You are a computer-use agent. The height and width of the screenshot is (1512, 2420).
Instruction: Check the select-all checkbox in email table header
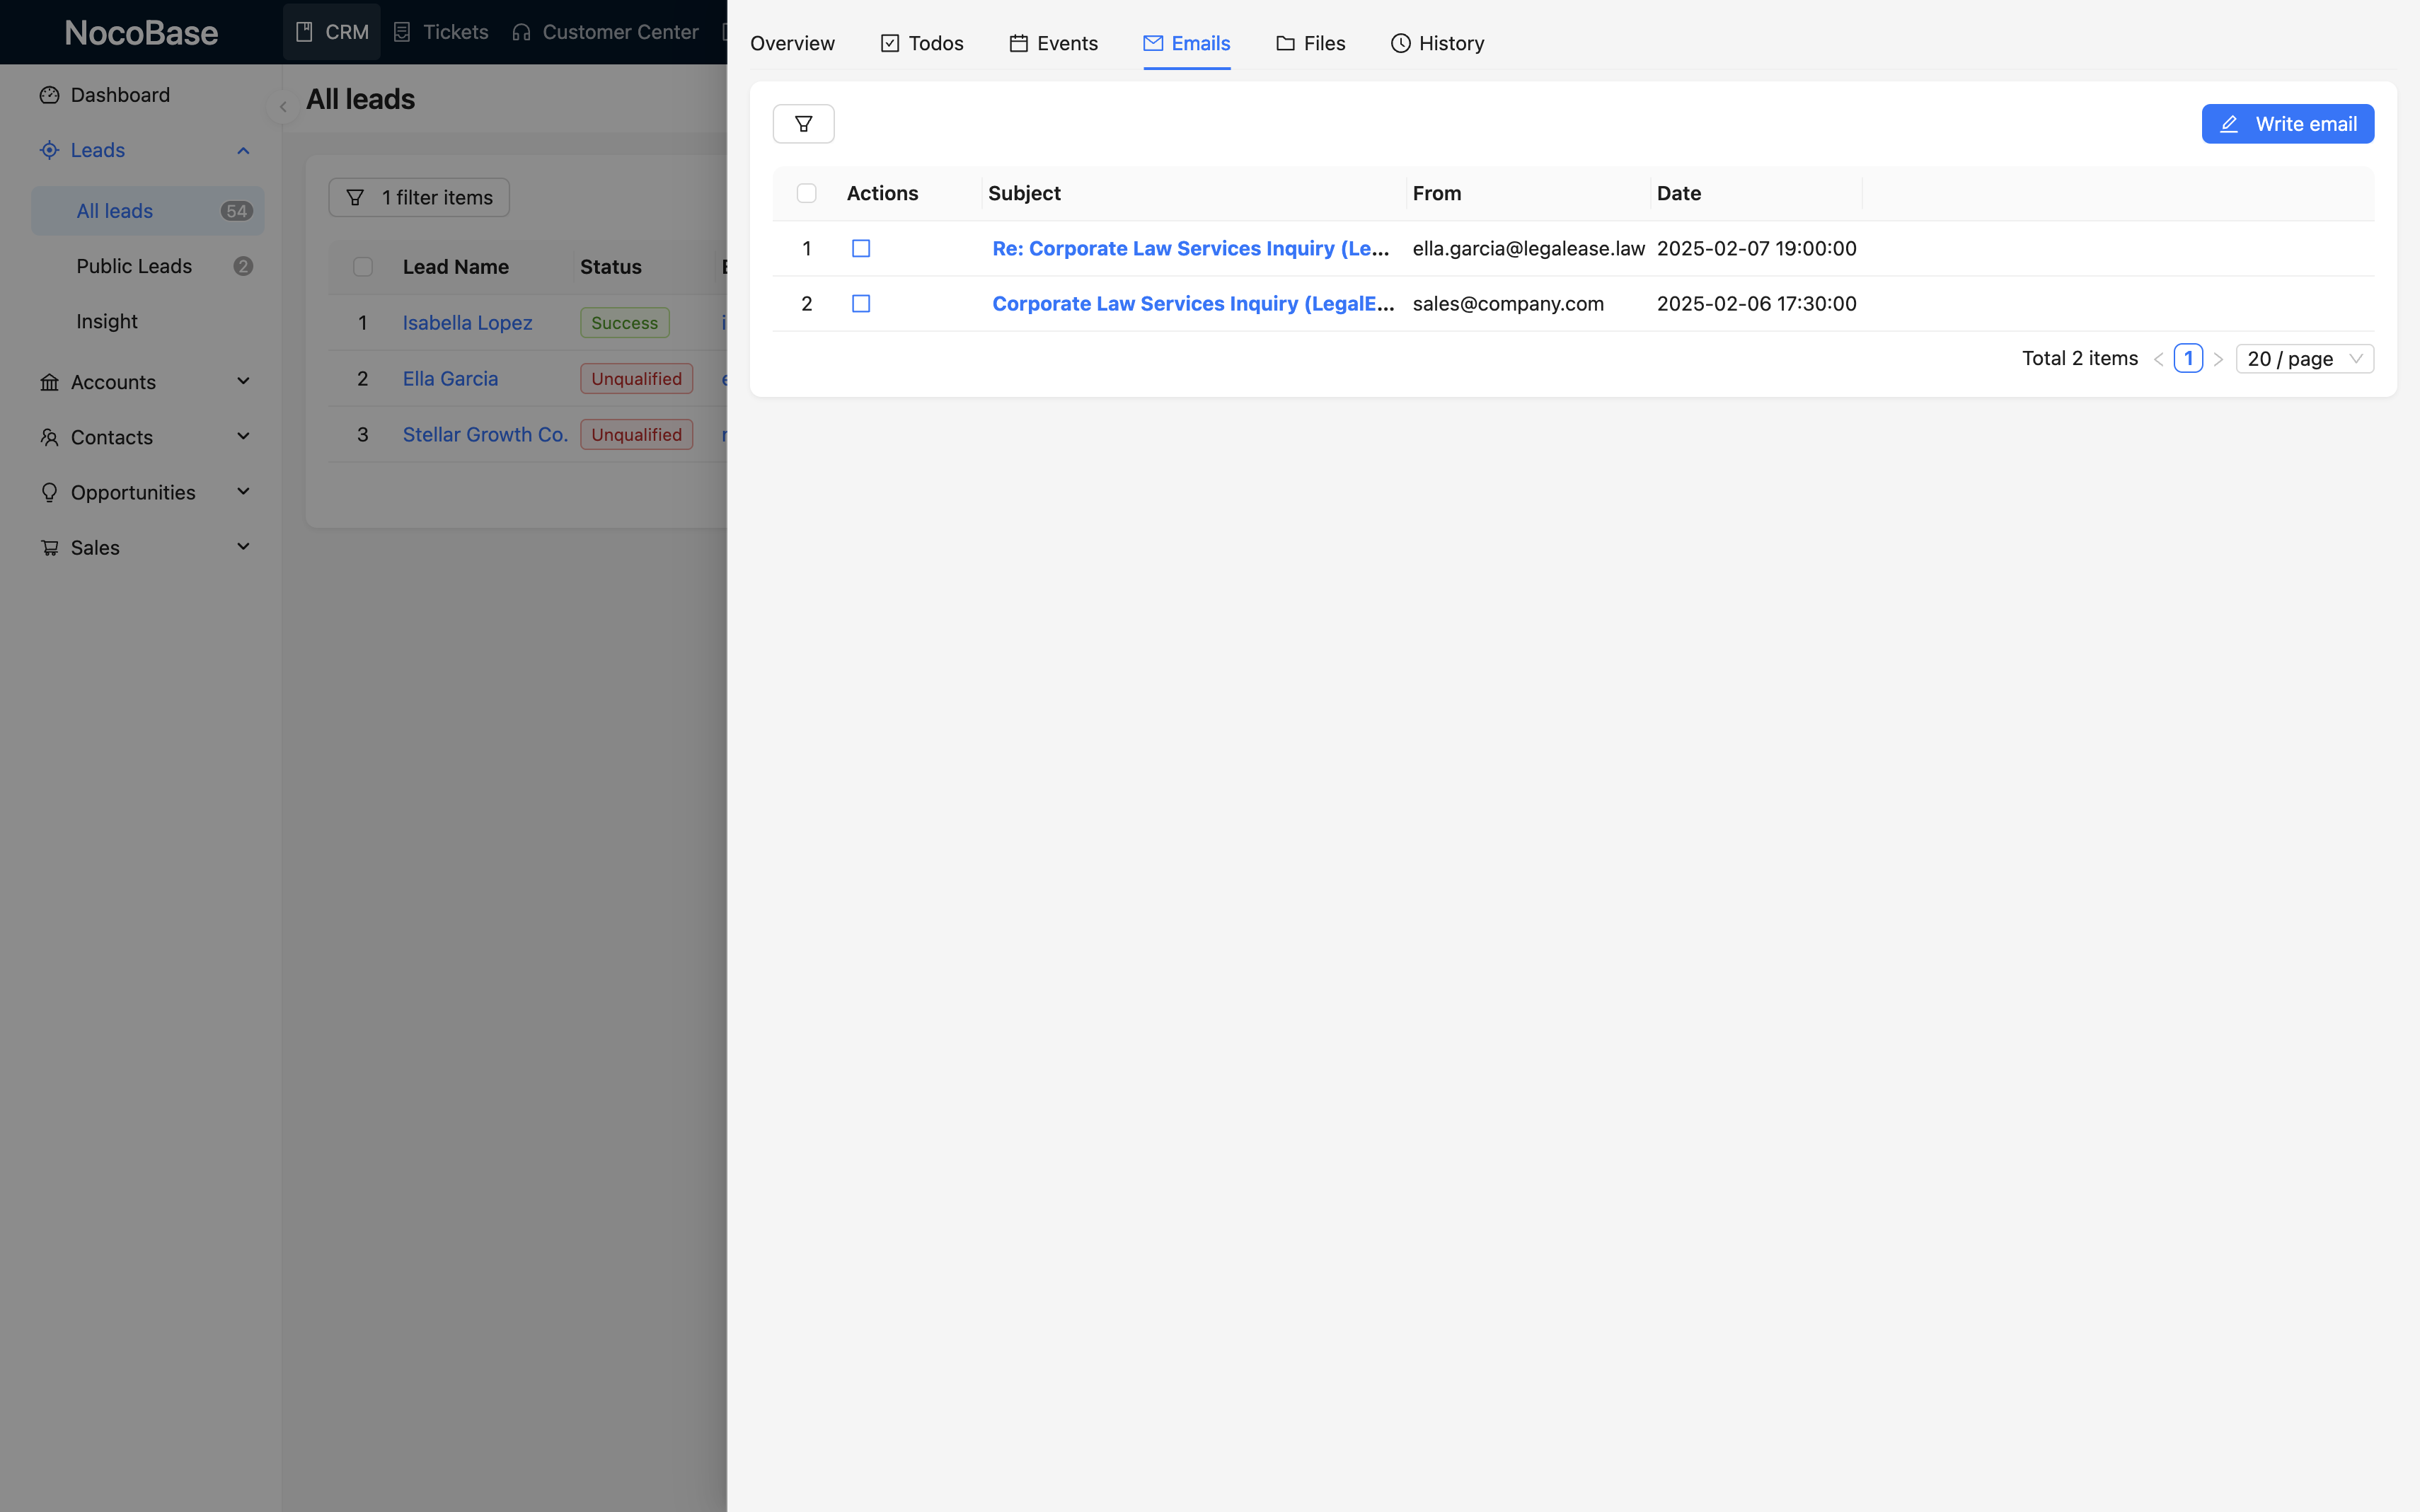point(806,193)
